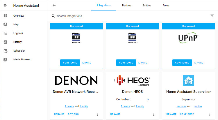Click the Home Assistant Supervisor title
218x120 pixels.
click(x=188, y=92)
